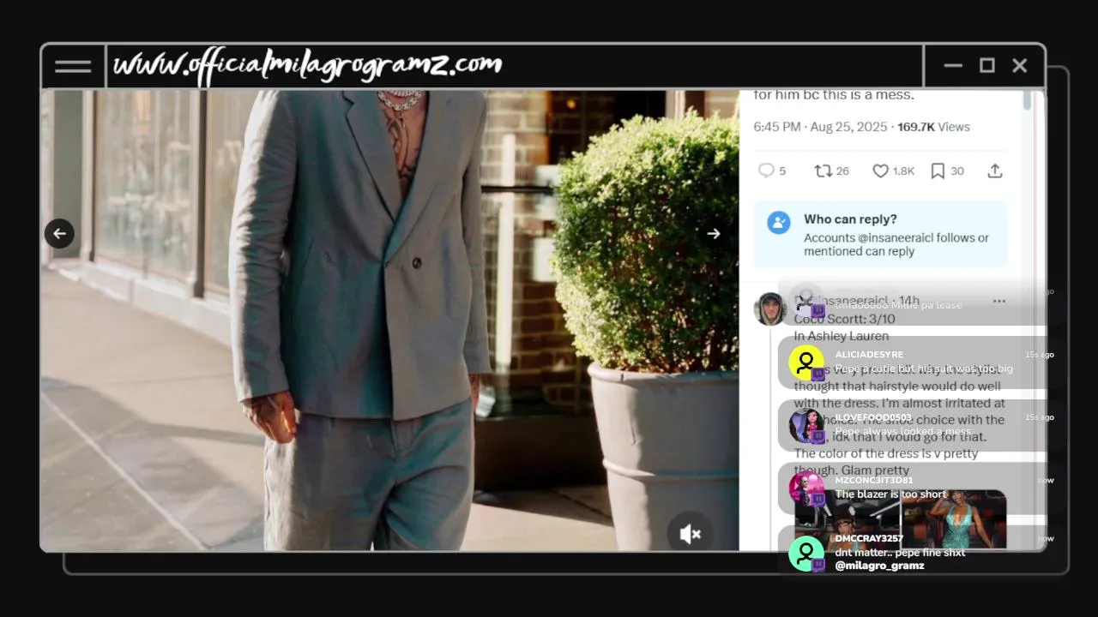The width and height of the screenshot is (1098, 617).
Task: Click the vertical scrollbar thumb on the tweet panel
Action: click(1028, 100)
